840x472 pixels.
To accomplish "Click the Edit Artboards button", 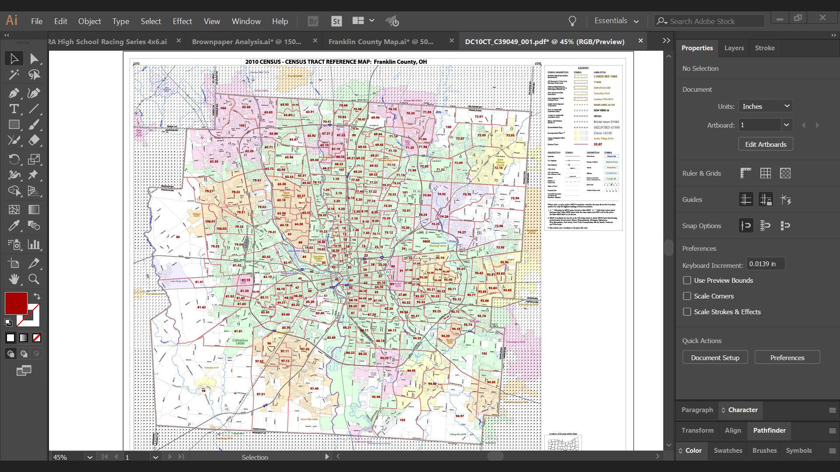I will point(765,144).
